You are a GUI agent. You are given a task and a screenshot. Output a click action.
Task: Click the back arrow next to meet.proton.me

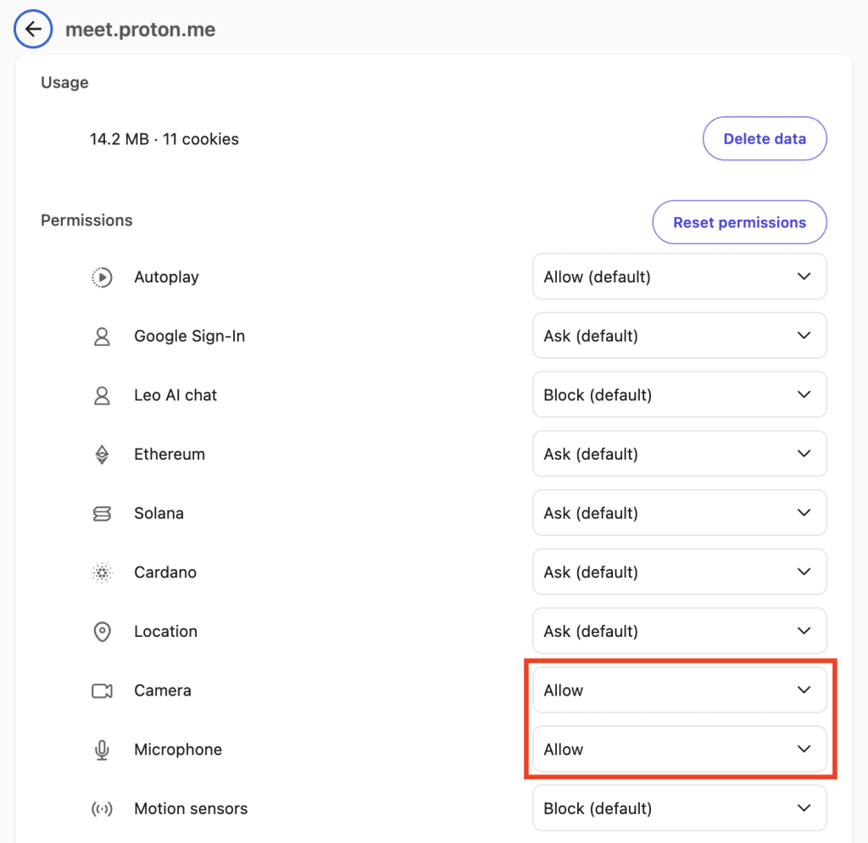pyautogui.click(x=33, y=28)
